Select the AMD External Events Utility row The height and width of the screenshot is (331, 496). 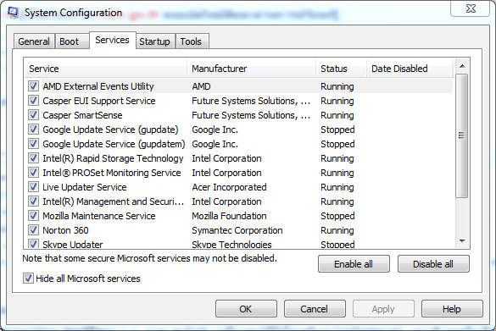click(239, 86)
